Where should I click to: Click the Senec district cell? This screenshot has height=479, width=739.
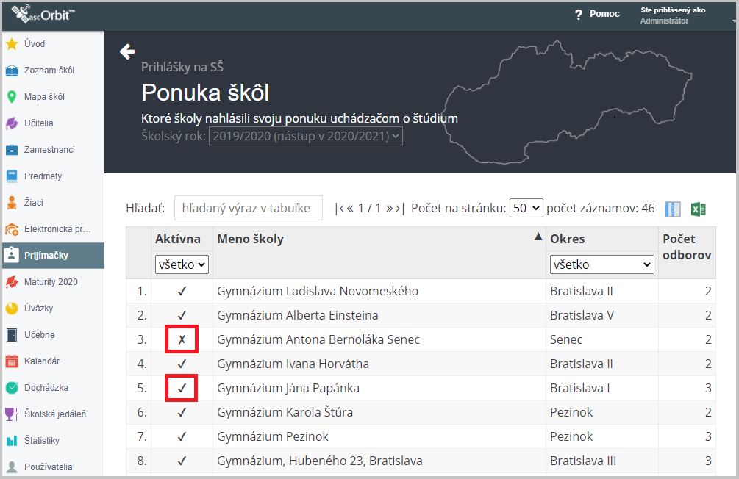pyautogui.click(x=566, y=339)
